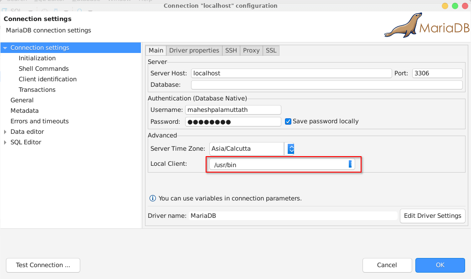Click the info icon beside variables hint
This screenshot has width=471, height=279.
pos(153,198)
